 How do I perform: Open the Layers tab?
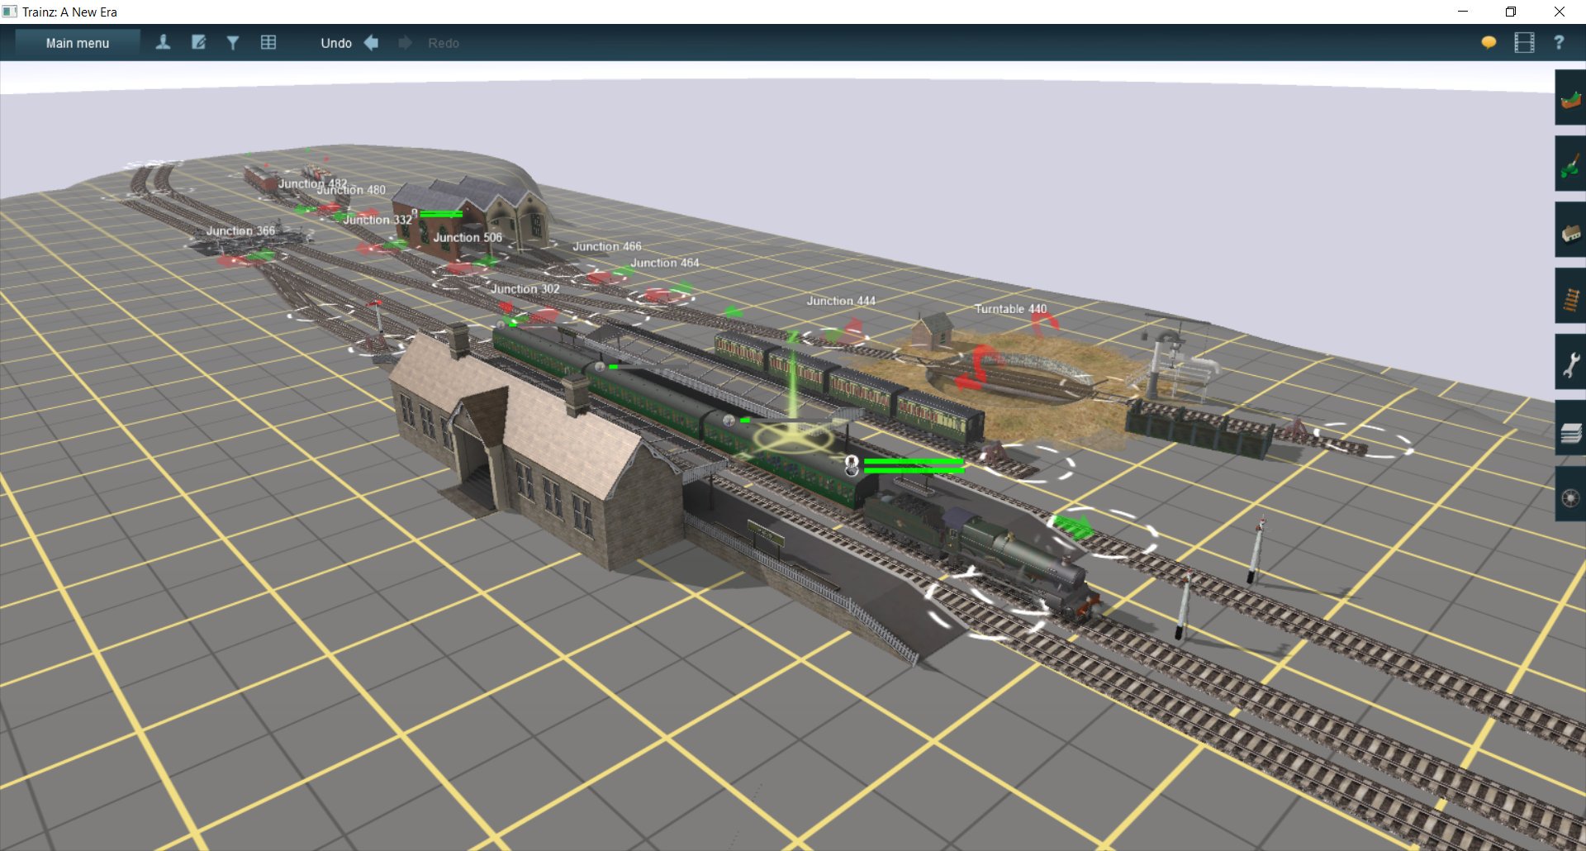1570,428
